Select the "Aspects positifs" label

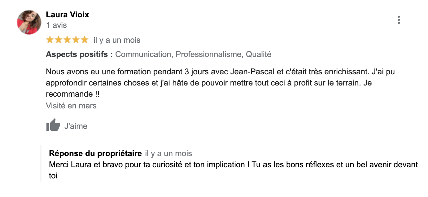79,55
